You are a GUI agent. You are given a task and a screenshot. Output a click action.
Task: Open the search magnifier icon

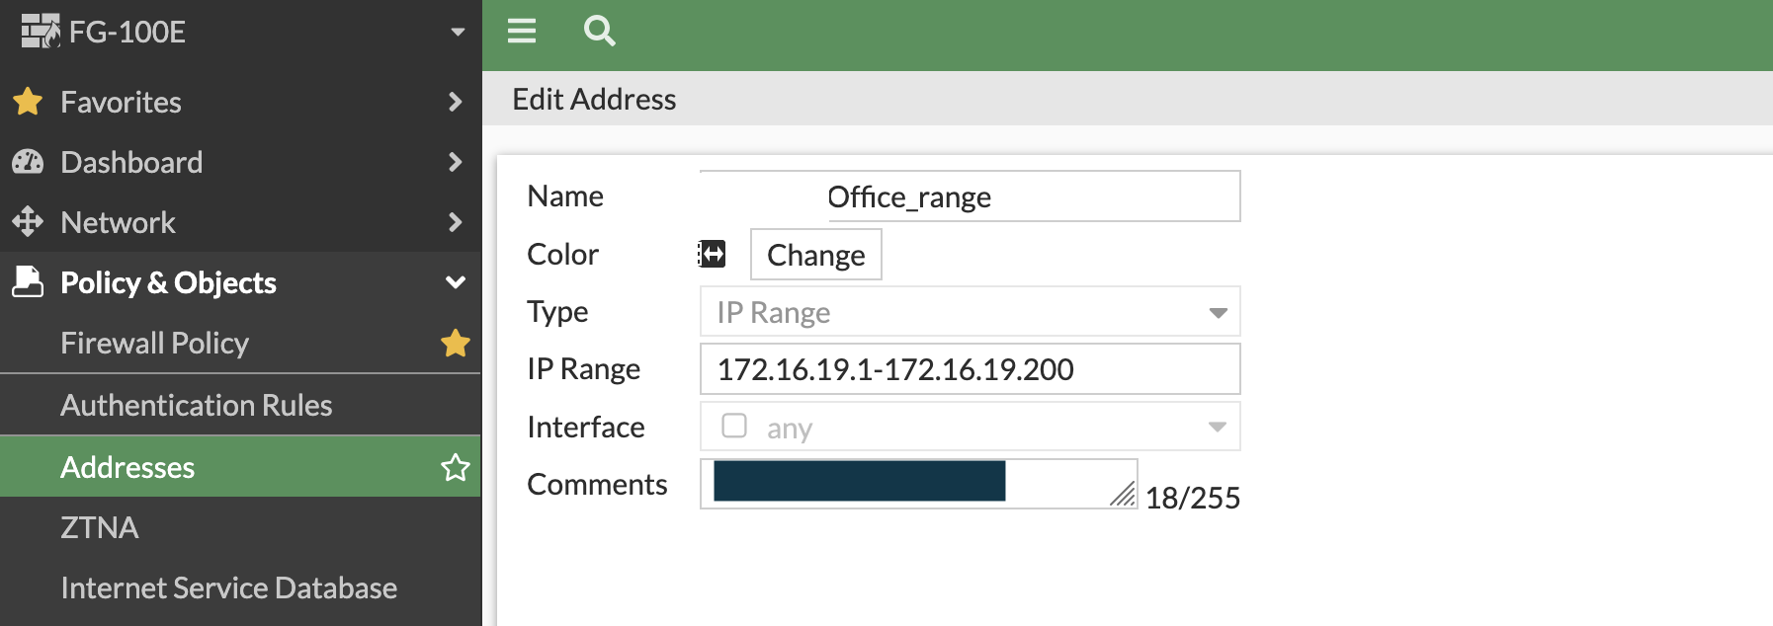[x=599, y=32]
